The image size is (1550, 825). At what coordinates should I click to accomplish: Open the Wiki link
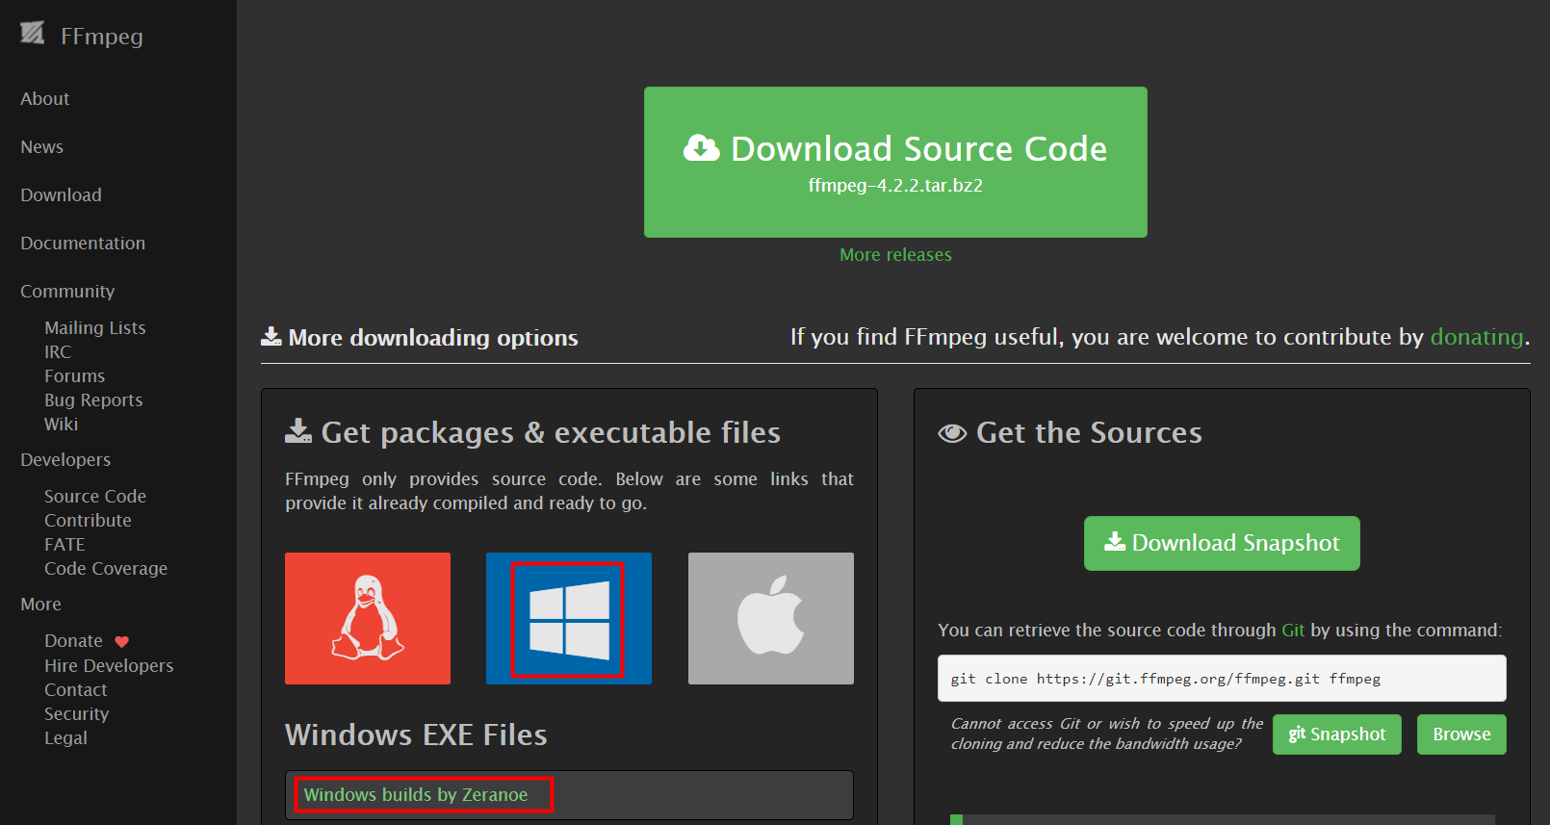(62, 425)
